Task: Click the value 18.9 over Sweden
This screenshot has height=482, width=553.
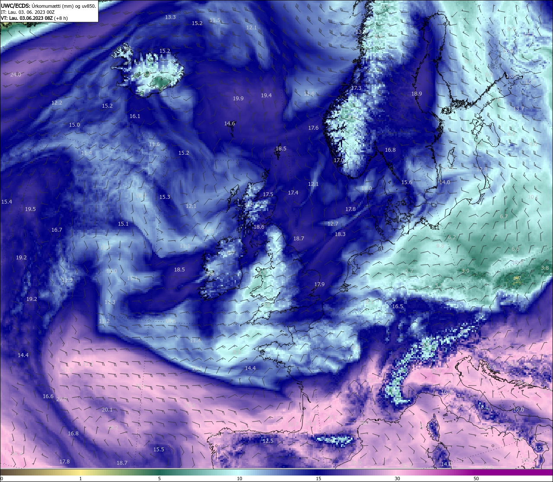Action: pos(416,94)
